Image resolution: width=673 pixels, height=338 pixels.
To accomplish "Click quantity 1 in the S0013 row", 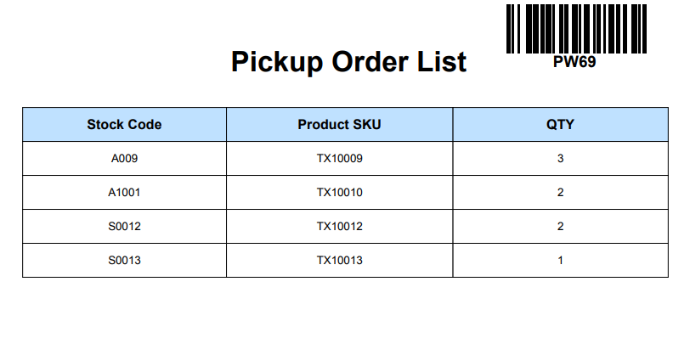I will (x=560, y=260).
